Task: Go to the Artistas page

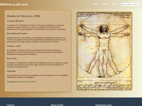Action: click(105, 4)
